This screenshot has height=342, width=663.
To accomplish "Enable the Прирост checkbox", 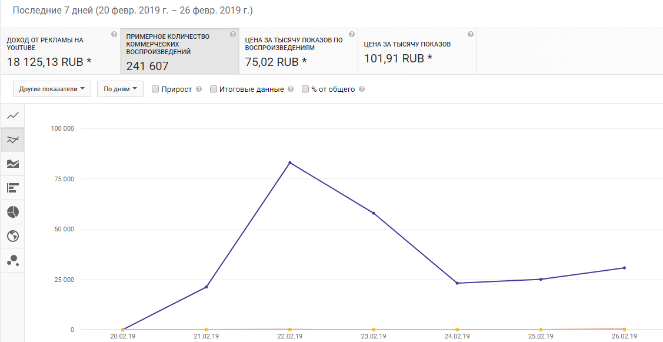I will tap(155, 89).
